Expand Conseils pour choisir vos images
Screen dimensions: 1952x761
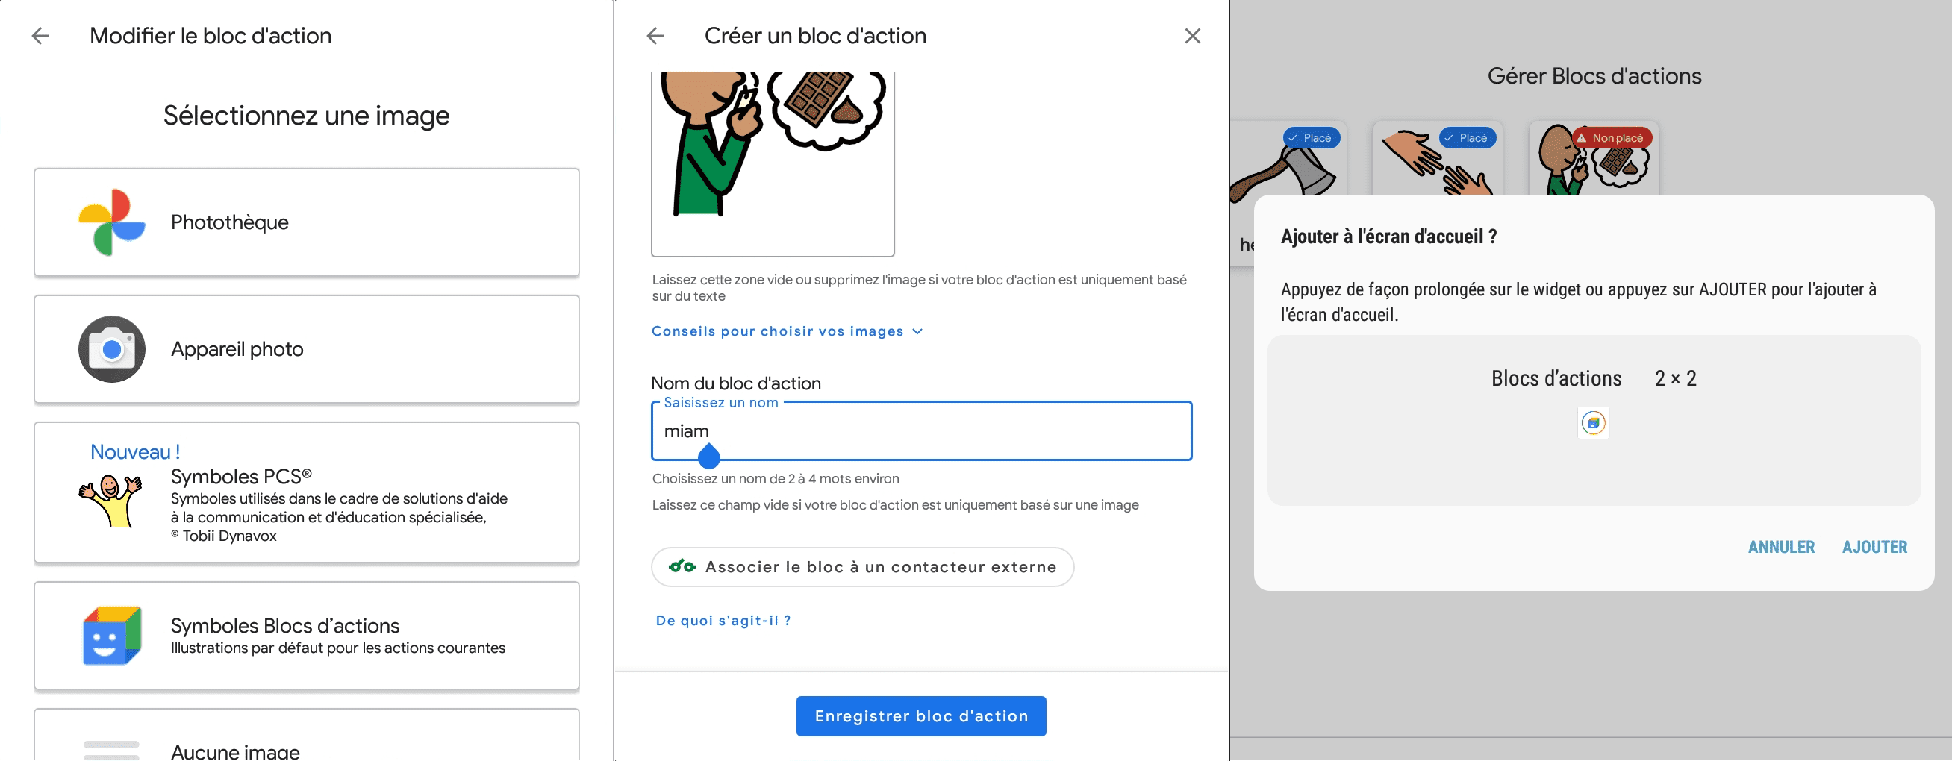(777, 332)
